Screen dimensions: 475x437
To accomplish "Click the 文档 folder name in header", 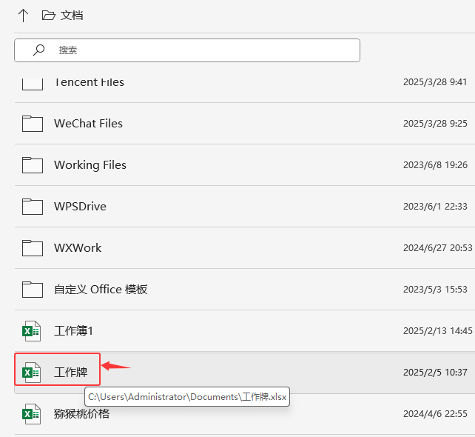I will click(x=72, y=16).
